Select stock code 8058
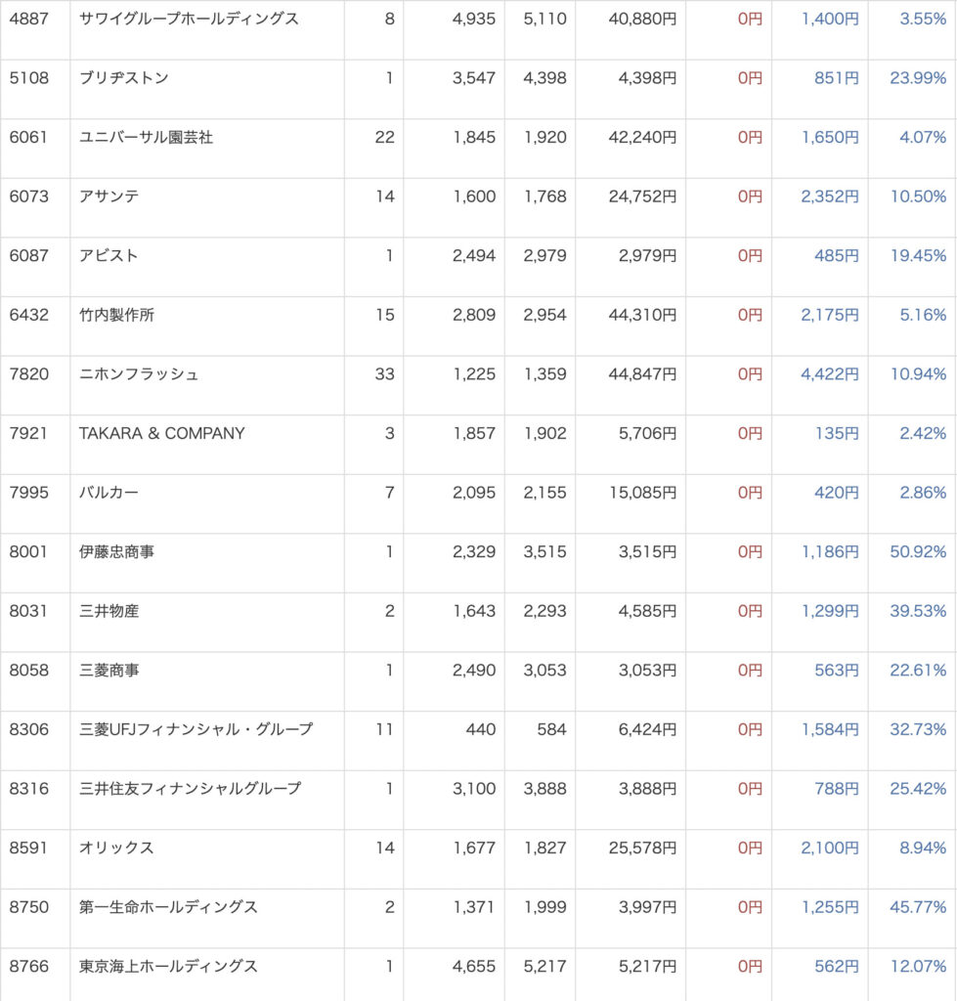Screen dimensions: 957x1001 click(28, 671)
